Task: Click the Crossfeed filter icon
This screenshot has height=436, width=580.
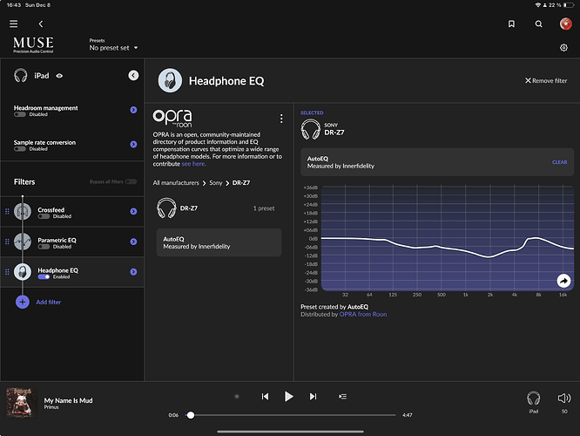Action: (23, 212)
